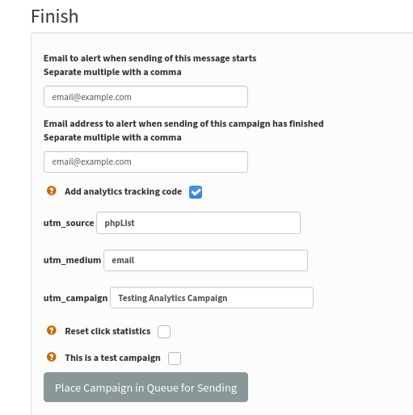Edit the utm_campaign Testing Analytics Campaign field
The image size is (413, 415).
click(x=212, y=298)
